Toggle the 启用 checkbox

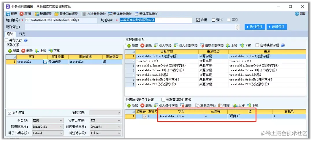(x=198, y=20)
